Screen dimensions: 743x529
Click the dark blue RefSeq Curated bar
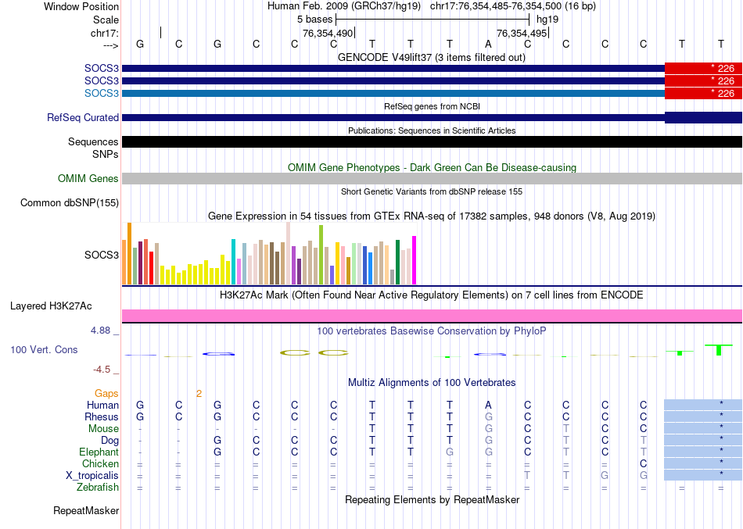point(432,117)
